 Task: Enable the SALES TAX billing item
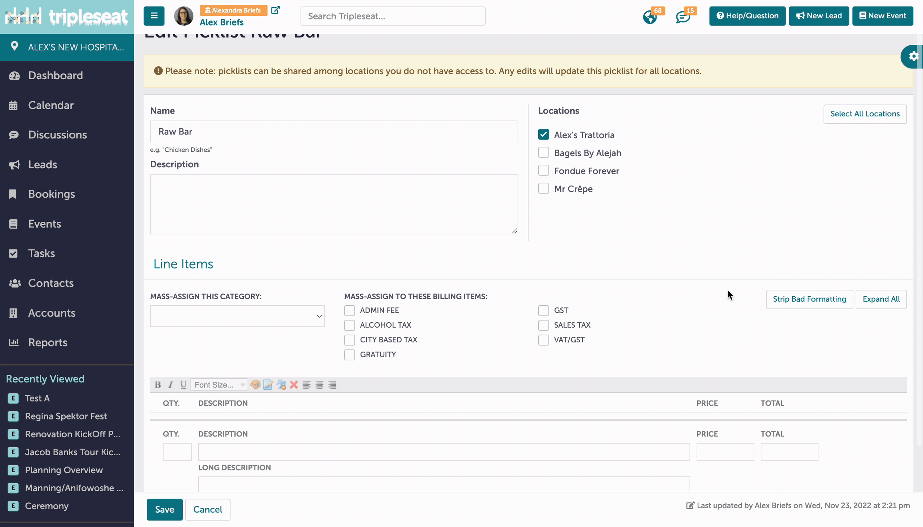coord(543,325)
